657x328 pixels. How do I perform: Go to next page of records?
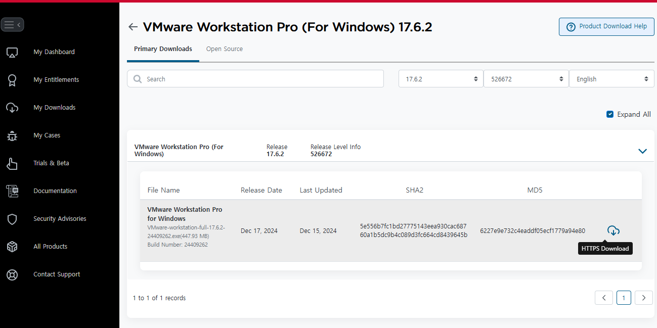(x=643, y=298)
